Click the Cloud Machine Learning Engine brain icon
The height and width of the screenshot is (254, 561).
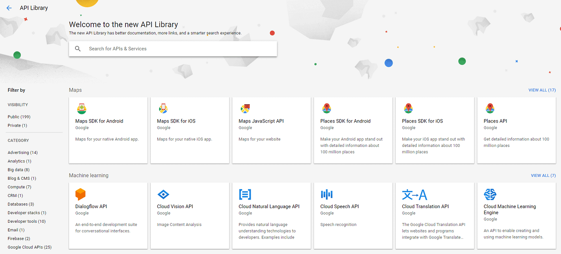click(x=490, y=194)
